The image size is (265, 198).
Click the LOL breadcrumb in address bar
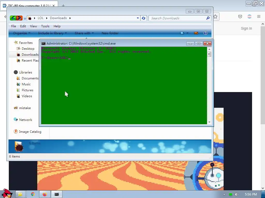pyautogui.click(x=41, y=18)
